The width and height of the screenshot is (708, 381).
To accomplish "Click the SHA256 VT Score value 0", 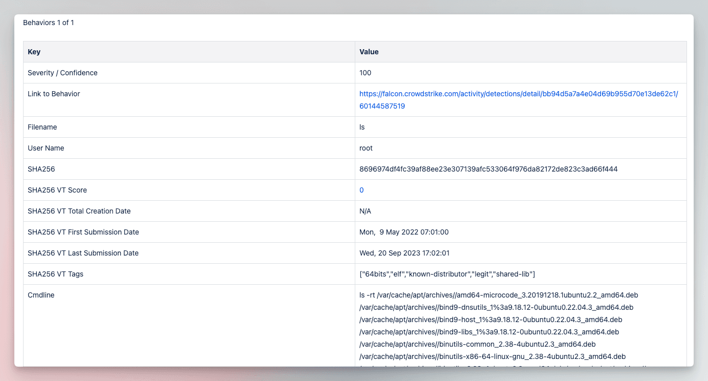I will pos(361,190).
